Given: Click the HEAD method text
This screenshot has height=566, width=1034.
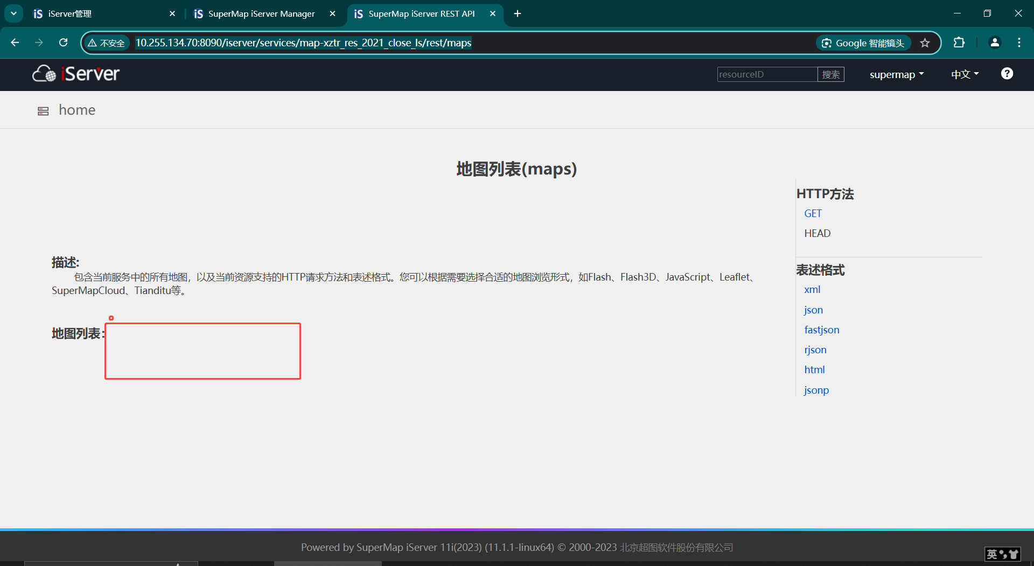Looking at the screenshot, I should 817,233.
